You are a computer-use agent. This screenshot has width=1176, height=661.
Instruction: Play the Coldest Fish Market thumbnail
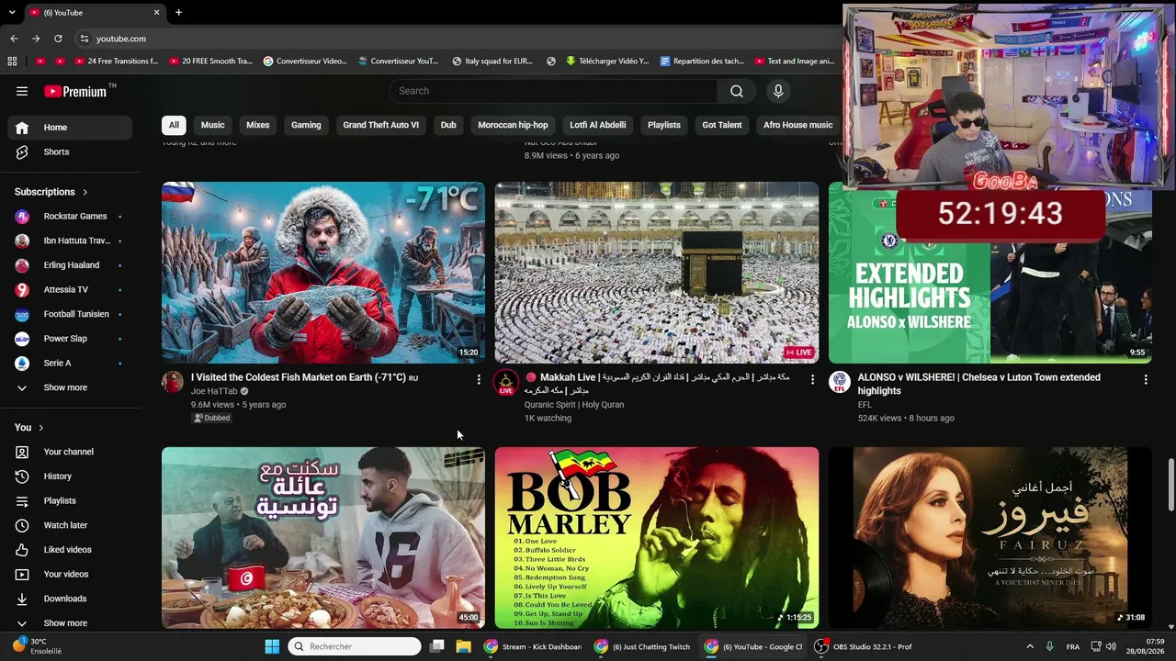point(323,273)
